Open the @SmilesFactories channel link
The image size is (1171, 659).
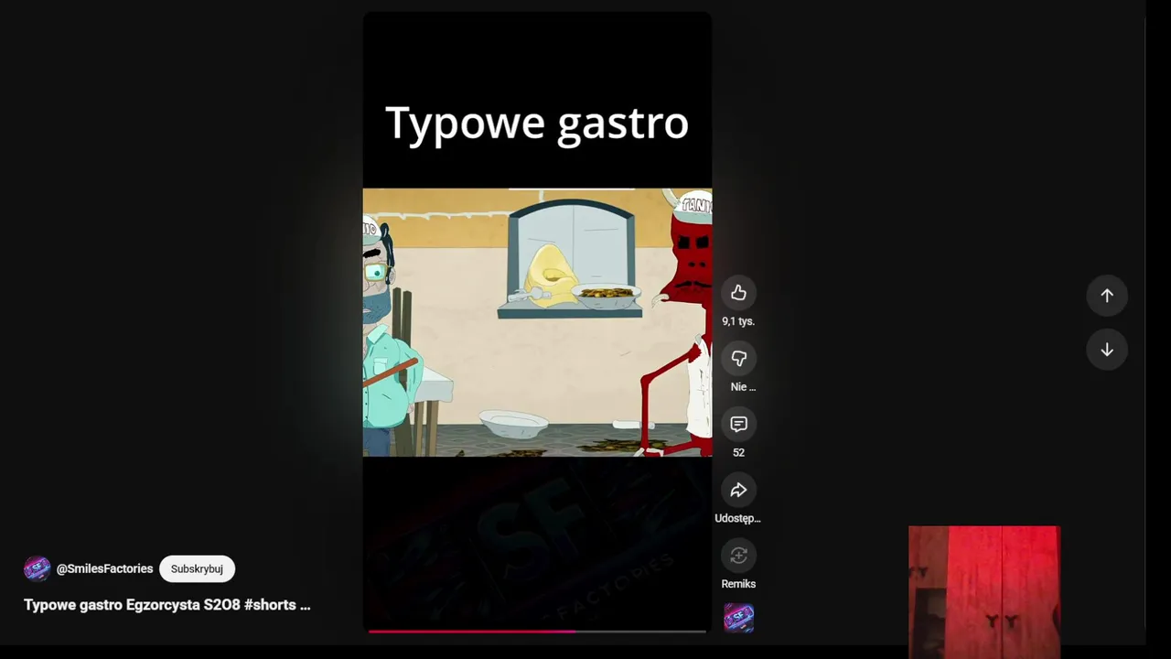104,568
